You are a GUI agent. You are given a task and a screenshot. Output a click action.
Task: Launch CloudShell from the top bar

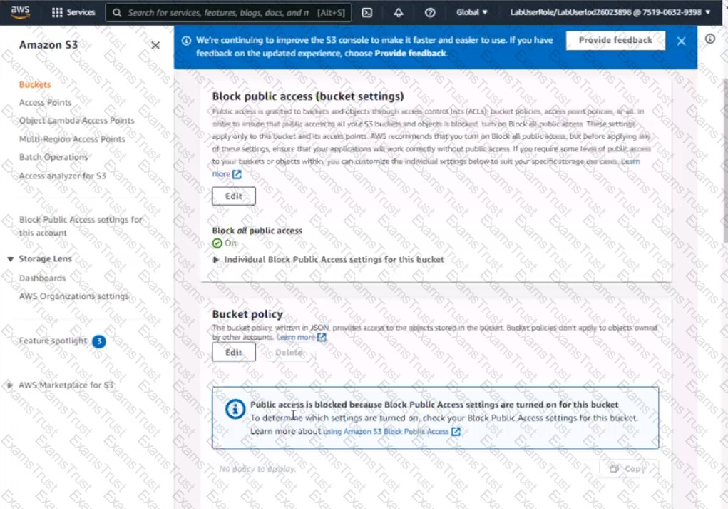(367, 12)
